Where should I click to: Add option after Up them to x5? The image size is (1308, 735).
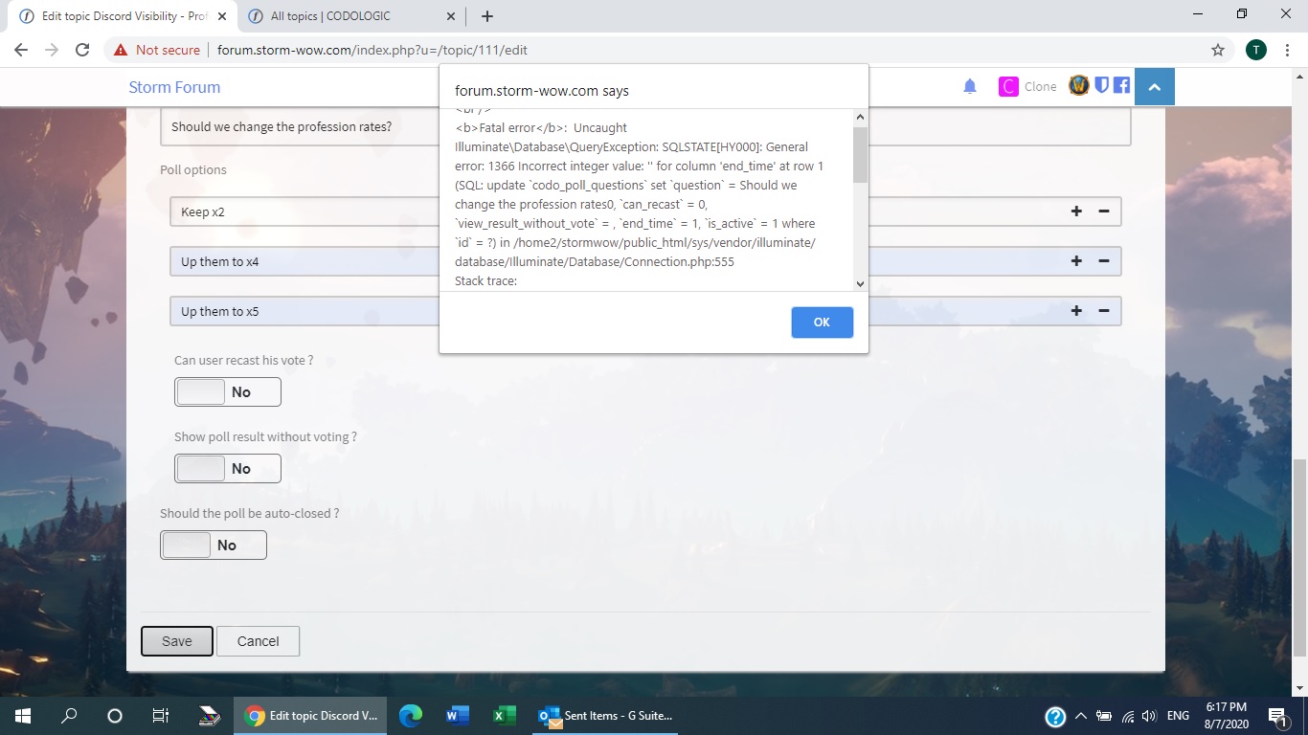point(1076,311)
